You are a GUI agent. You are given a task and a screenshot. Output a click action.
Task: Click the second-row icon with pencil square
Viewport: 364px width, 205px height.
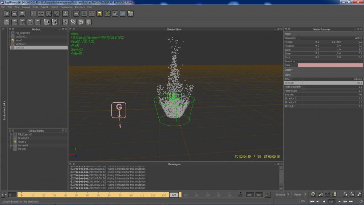[x=22, y=22]
